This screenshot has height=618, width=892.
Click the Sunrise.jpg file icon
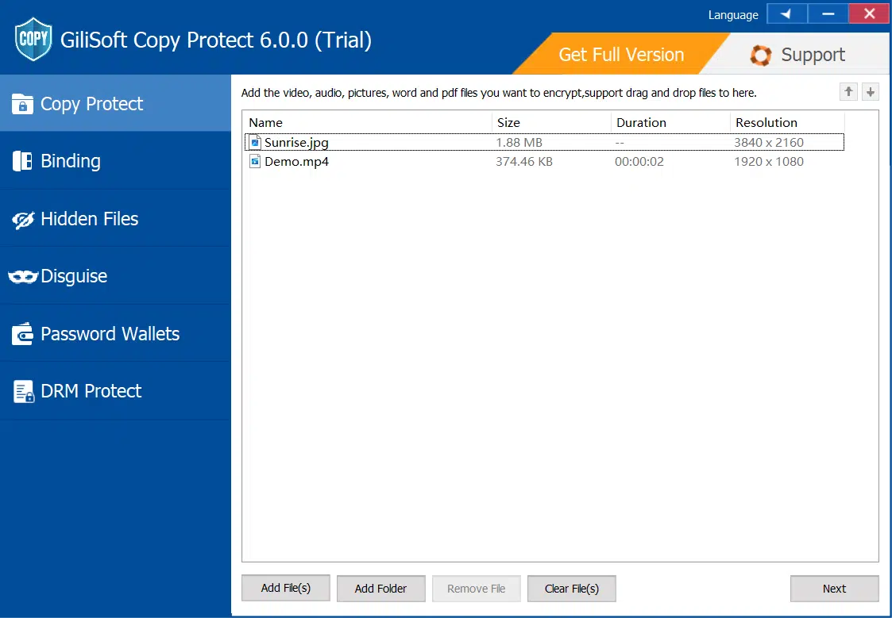click(x=256, y=143)
